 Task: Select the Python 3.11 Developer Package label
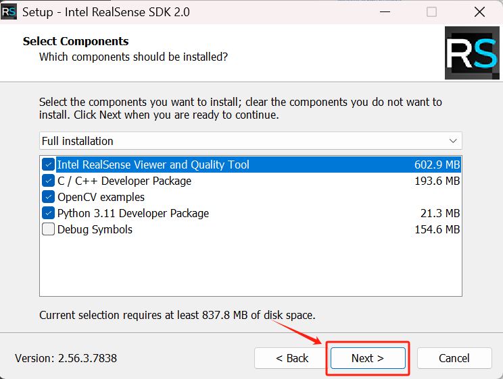point(133,214)
